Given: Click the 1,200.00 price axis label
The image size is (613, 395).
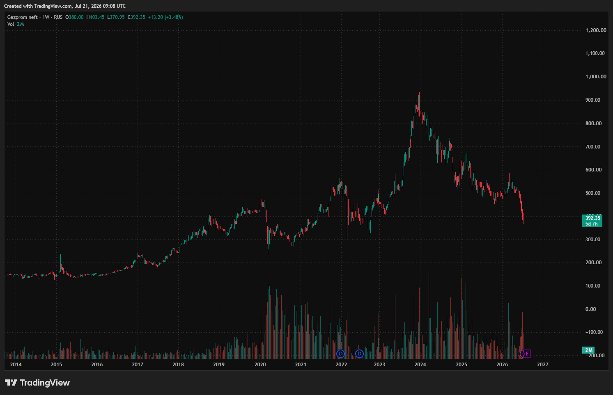Looking at the screenshot, I should pos(596,30).
